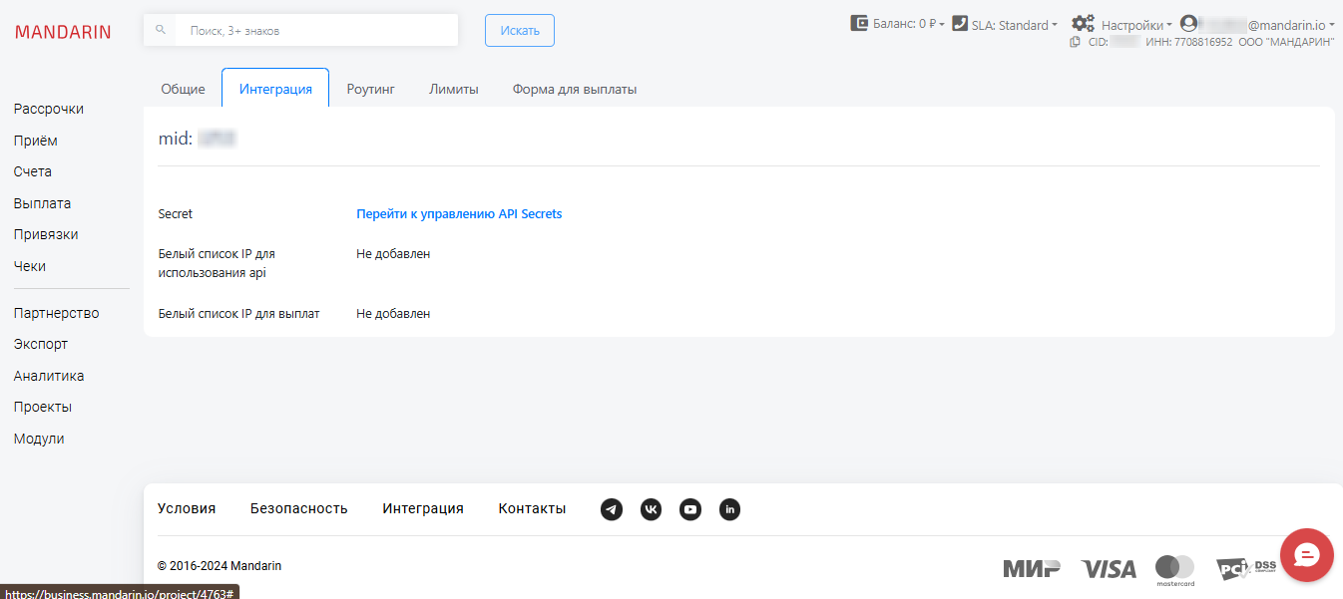Click the copy CID icon
The height and width of the screenshot is (599, 1343).
click(1075, 42)
